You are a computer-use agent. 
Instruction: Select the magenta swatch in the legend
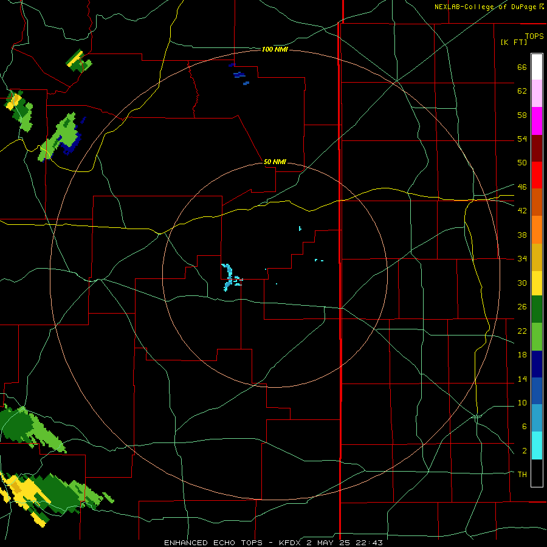(537, 121)
